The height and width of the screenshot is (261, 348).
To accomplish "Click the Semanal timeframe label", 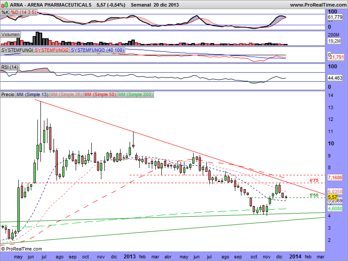I will [141, 5].
